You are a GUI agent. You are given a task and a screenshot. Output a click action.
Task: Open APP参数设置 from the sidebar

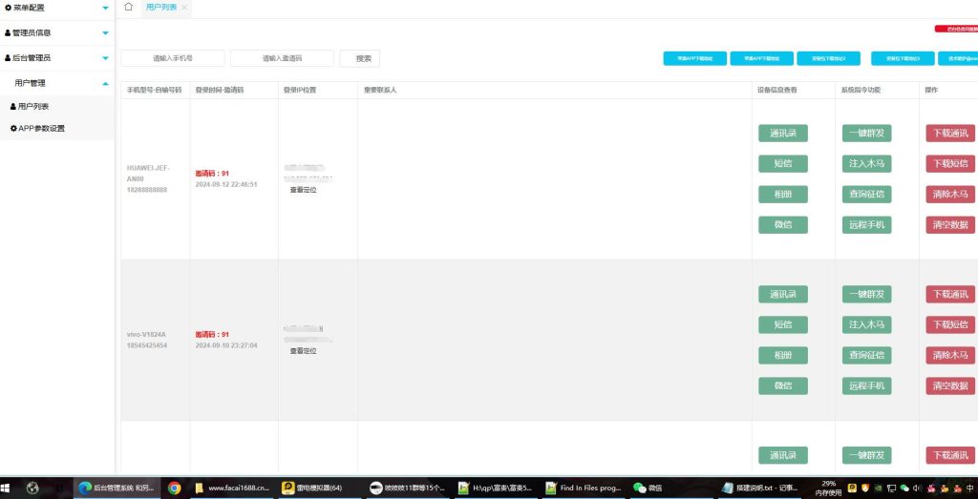tap(41, 128)
